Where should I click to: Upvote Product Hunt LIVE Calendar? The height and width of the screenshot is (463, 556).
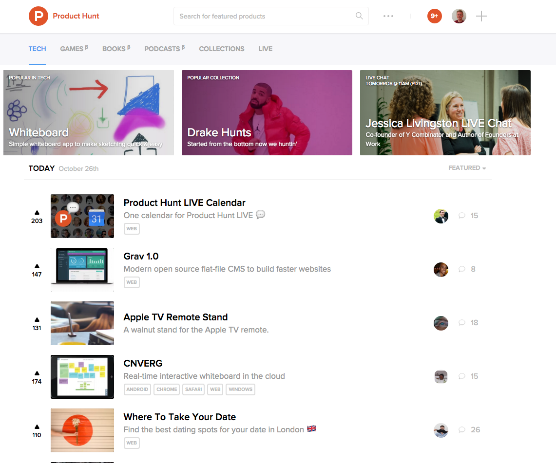click(37, 217)
